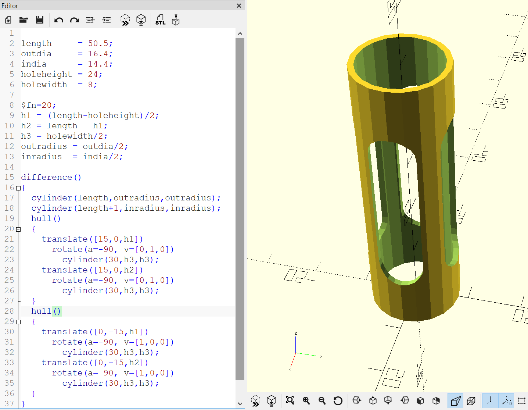Screen dimensions: 528x410
Task: Collapse the second hull() block at line 29
Action: 18,322
